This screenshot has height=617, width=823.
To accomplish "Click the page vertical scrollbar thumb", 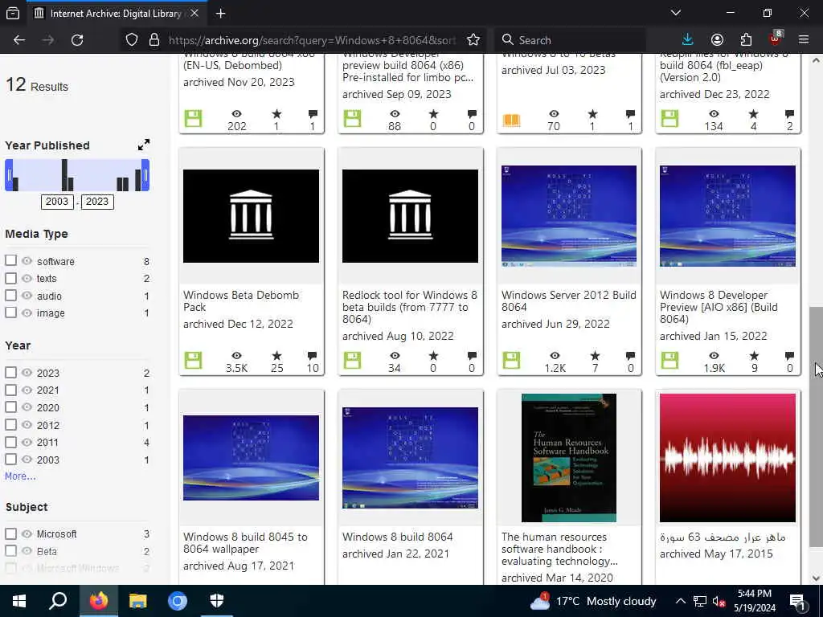I will pos(816,427).
